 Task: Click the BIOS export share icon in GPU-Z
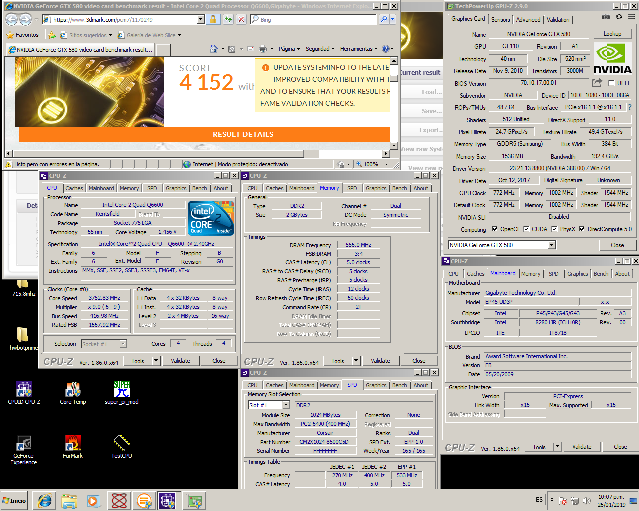point(597,83)
